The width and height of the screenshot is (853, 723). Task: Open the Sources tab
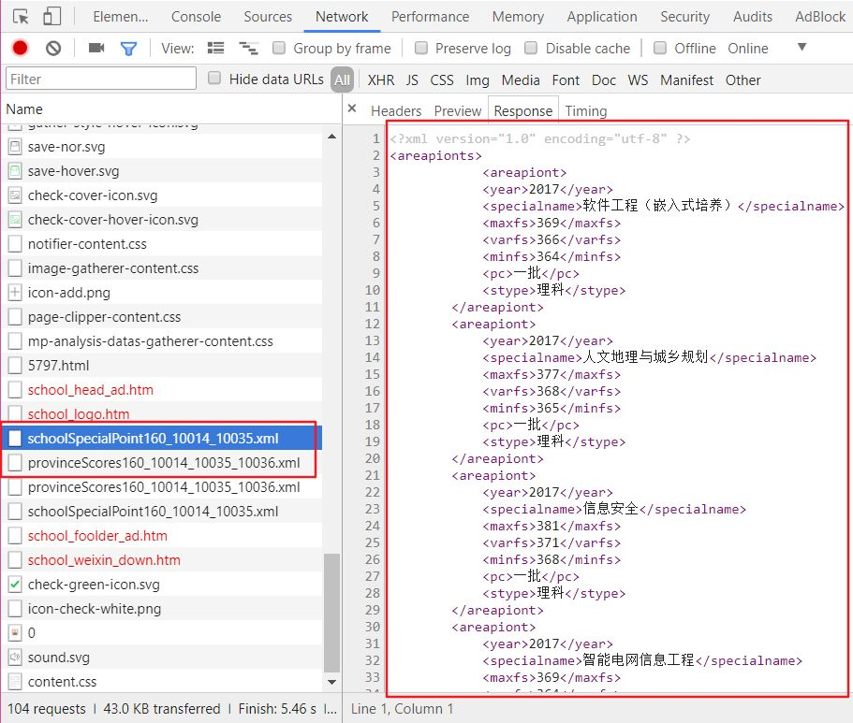(x=268, y=17)
